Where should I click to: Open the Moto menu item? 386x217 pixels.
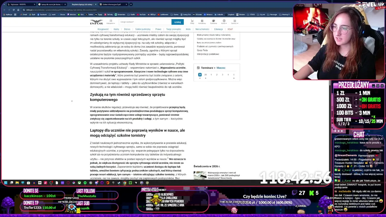[188, 29]
